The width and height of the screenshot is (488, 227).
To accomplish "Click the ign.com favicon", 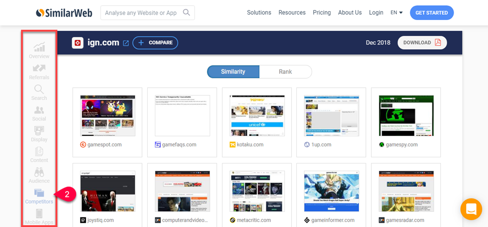I will pos(77,42).
